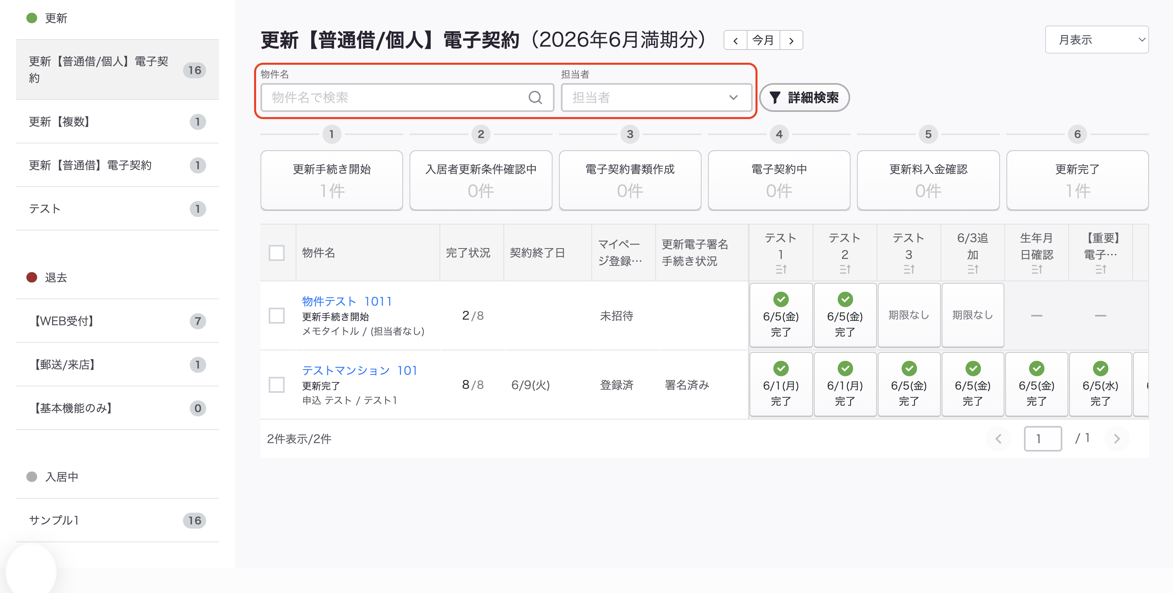1173x593 pixels.
Task: Go to previous page of results
Action: [998, 439]
